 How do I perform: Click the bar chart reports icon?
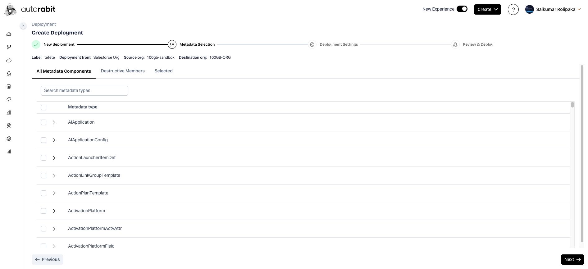(x=9, y=112)
